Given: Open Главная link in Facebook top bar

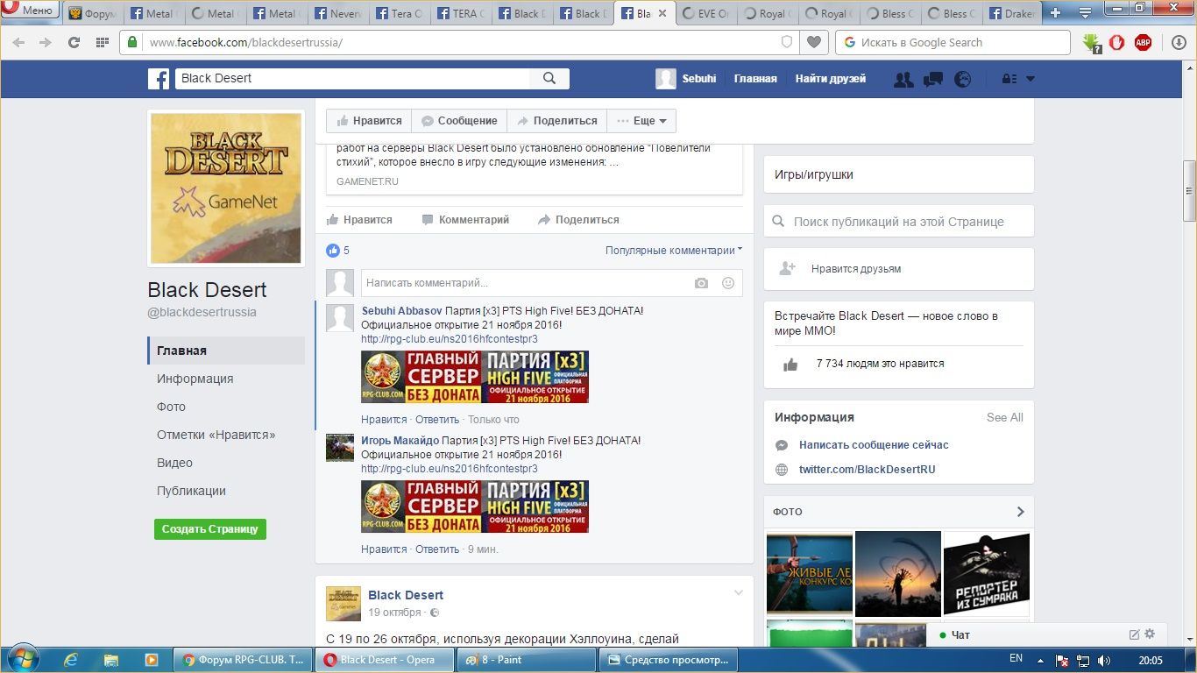Looking at the screenshot, I should click(x=755, y=79).
